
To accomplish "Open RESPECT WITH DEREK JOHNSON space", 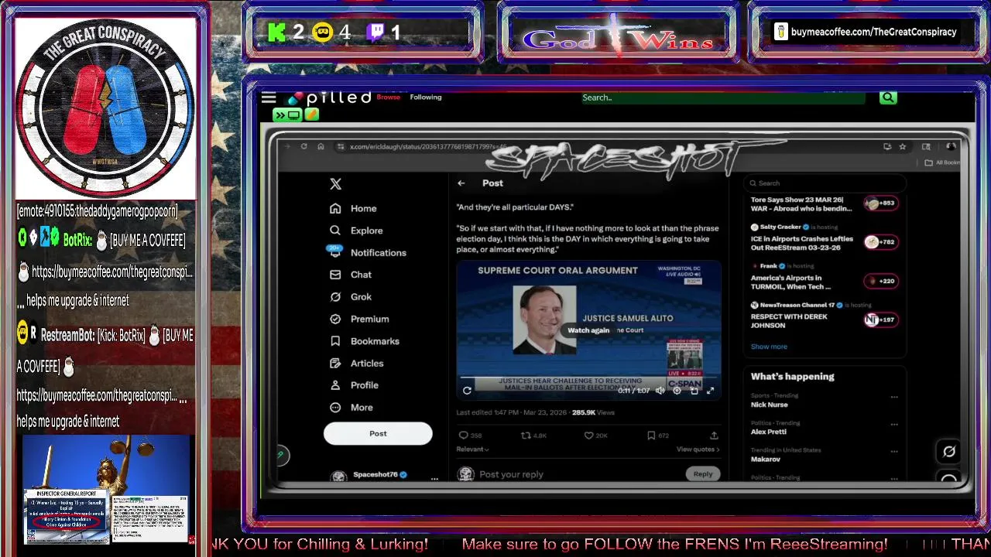I will (824, 316).
